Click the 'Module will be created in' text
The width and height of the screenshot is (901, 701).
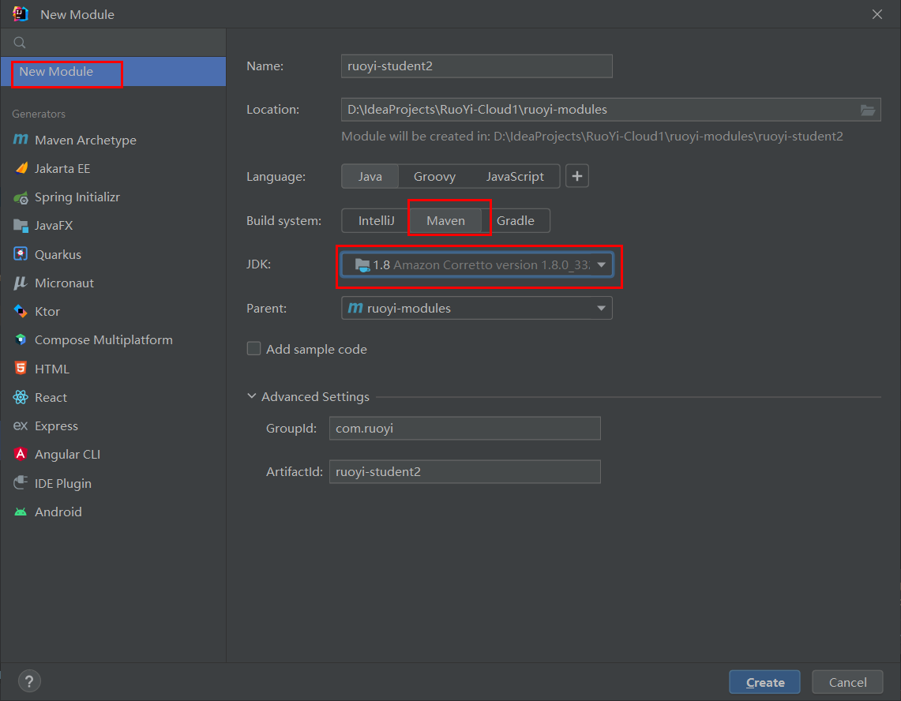(x=592, y=137)
